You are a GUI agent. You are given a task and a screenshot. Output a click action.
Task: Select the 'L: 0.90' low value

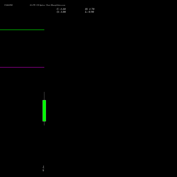pos(90,12)
